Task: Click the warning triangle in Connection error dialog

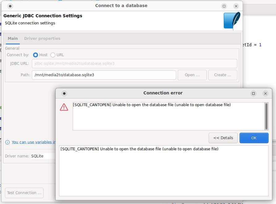Action: [x=64, y=107]
